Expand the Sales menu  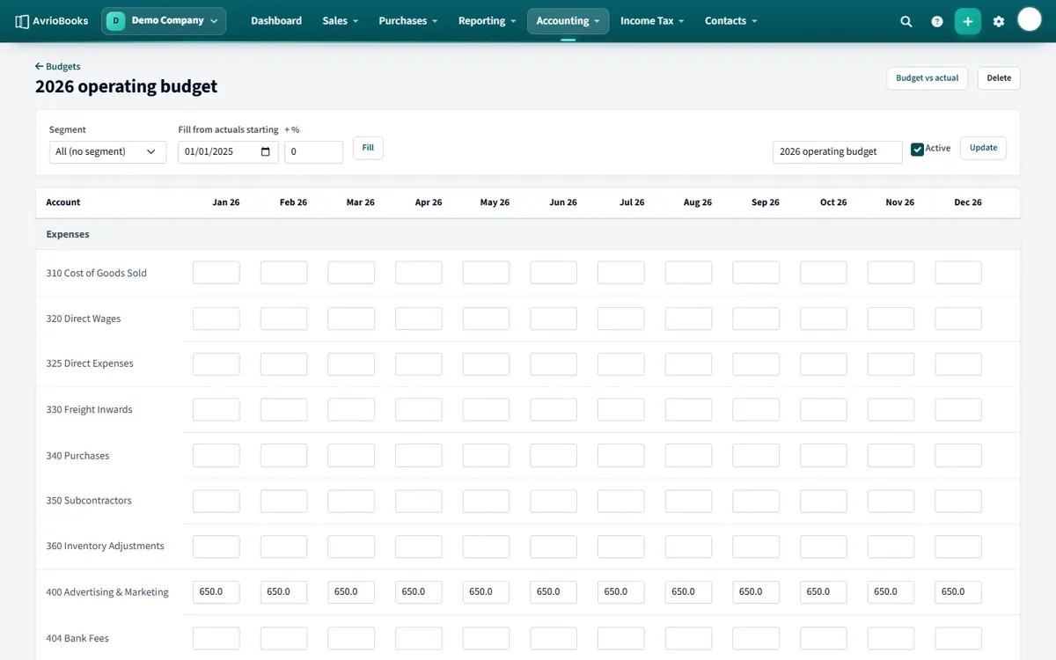click(340, 21)
